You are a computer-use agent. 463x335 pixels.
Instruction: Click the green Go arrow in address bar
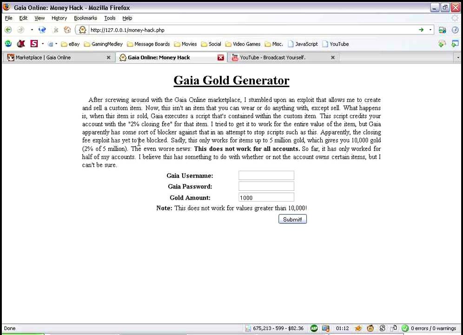[x=421, y=30]
